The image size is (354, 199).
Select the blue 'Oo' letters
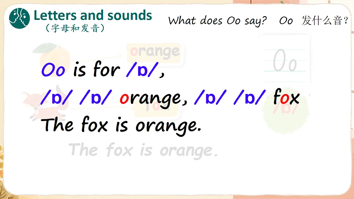coord(53,70)
